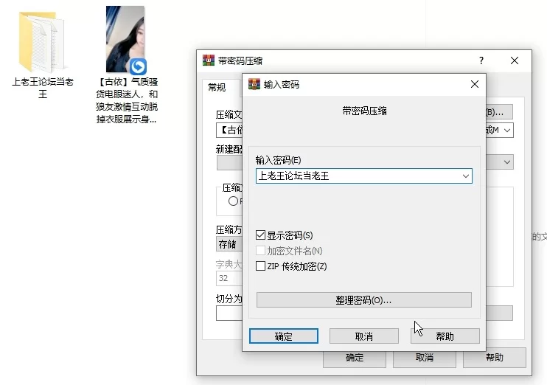
Task: Open the archive name dropdown arrow in back window
Action: tap(507, 131)
